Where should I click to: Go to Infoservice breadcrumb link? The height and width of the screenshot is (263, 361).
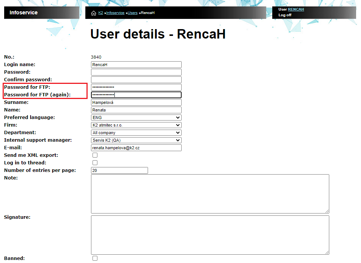coord(115,13)
